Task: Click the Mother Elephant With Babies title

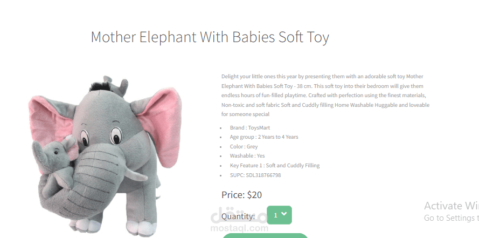Action: tap(210, 37)
